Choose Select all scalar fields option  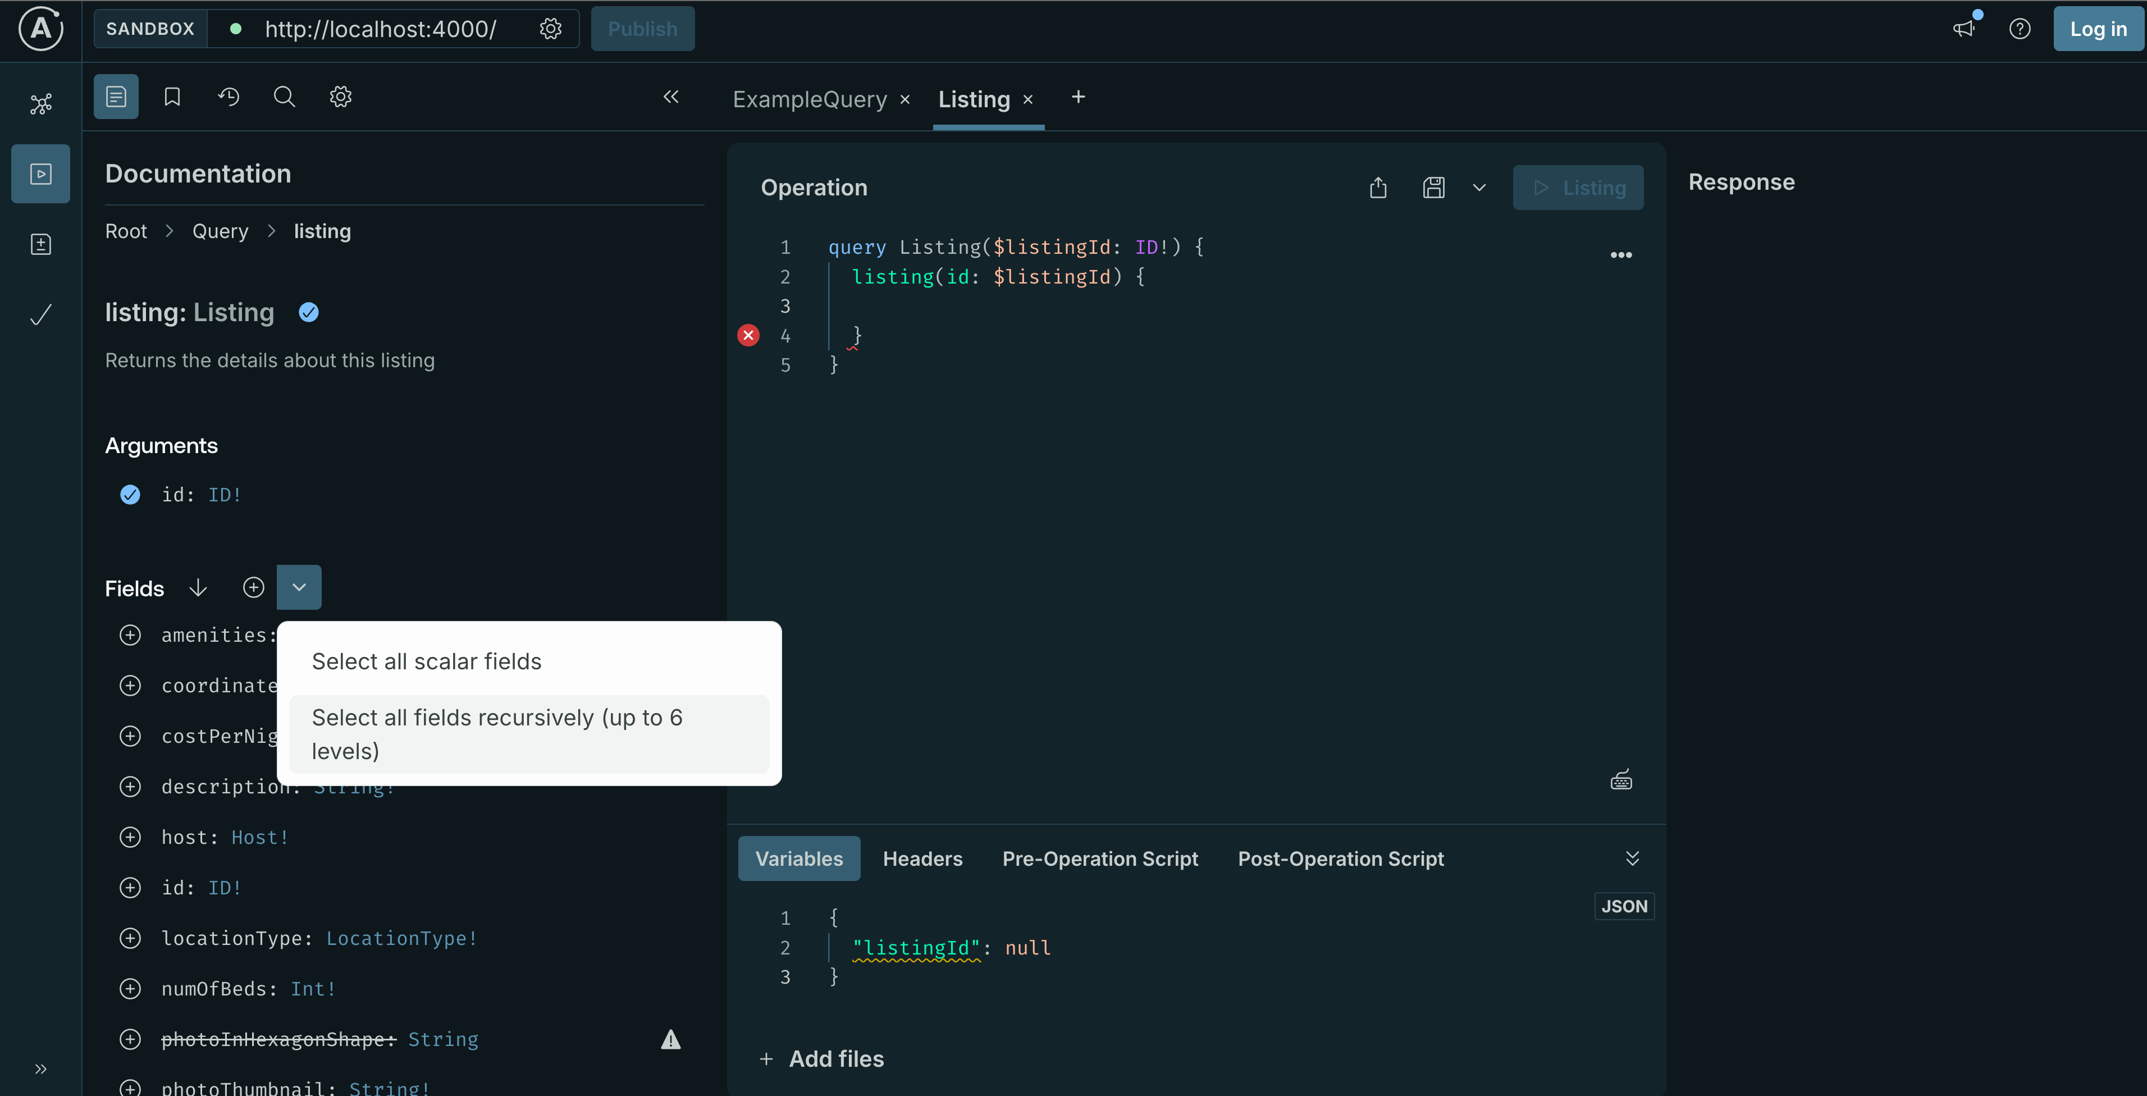coord(427,661)
